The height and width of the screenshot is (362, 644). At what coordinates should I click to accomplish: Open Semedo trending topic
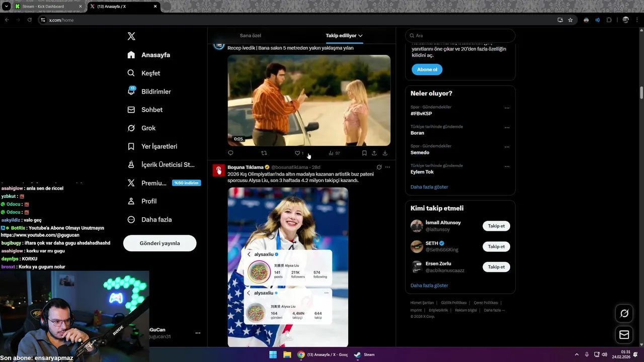click(x=420, y=152)
